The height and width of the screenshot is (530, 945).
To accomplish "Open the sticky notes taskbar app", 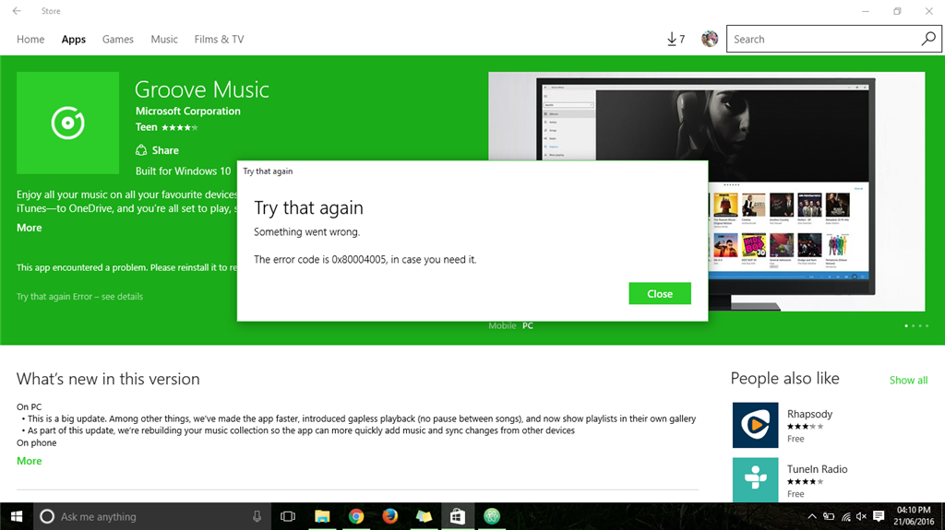I will (x=424, y=516).
